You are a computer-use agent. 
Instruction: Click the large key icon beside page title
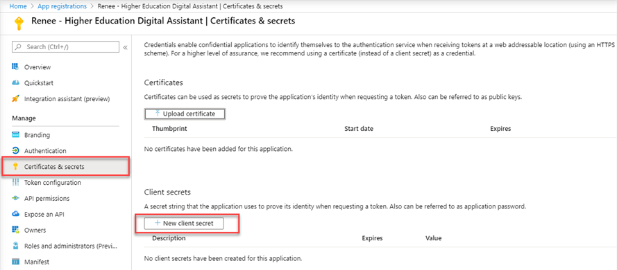click(19, 23)
